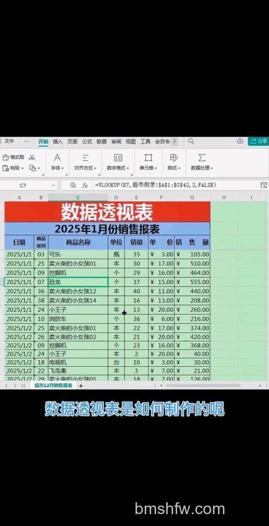Click the green 分享 share button
The height and width of the screenshot is (526, 269).
tap(258, 141)
